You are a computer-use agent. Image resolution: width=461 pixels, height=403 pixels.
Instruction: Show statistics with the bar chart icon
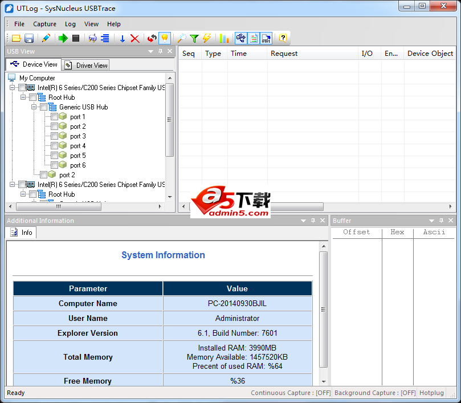click(224, 38)
